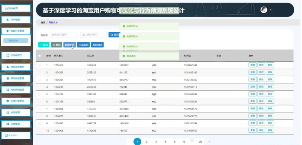The height and width of the screenshot is (145, 302).
Task: Check the row for buyer 1004196
Action: point(40,102)
